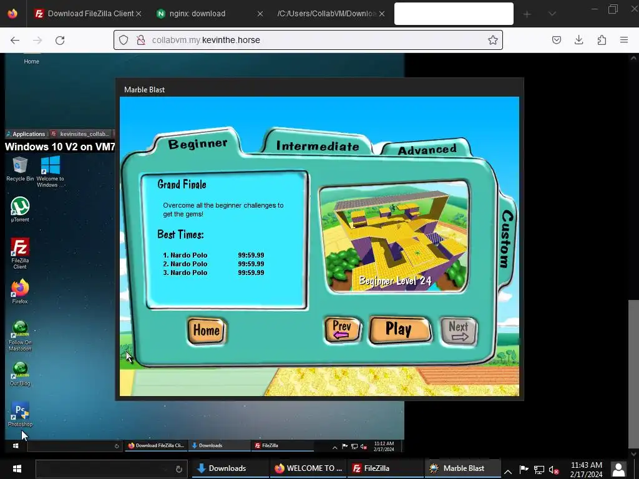Focus the browser address bar
This screenshot has height=479, width=639.
308,40
